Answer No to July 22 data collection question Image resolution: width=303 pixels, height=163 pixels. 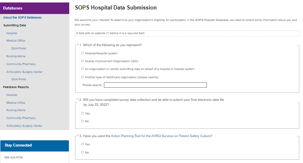click(x=82, y=121)
